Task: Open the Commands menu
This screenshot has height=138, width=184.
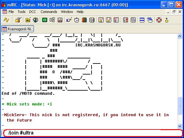Action: click(x=49, y=12)
